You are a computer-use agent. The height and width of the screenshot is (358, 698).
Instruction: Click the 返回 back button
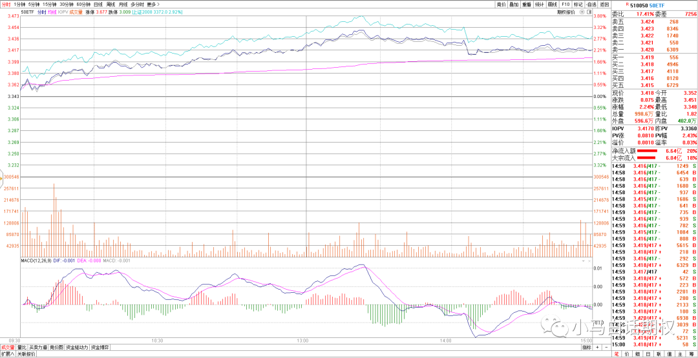point(604,5)
